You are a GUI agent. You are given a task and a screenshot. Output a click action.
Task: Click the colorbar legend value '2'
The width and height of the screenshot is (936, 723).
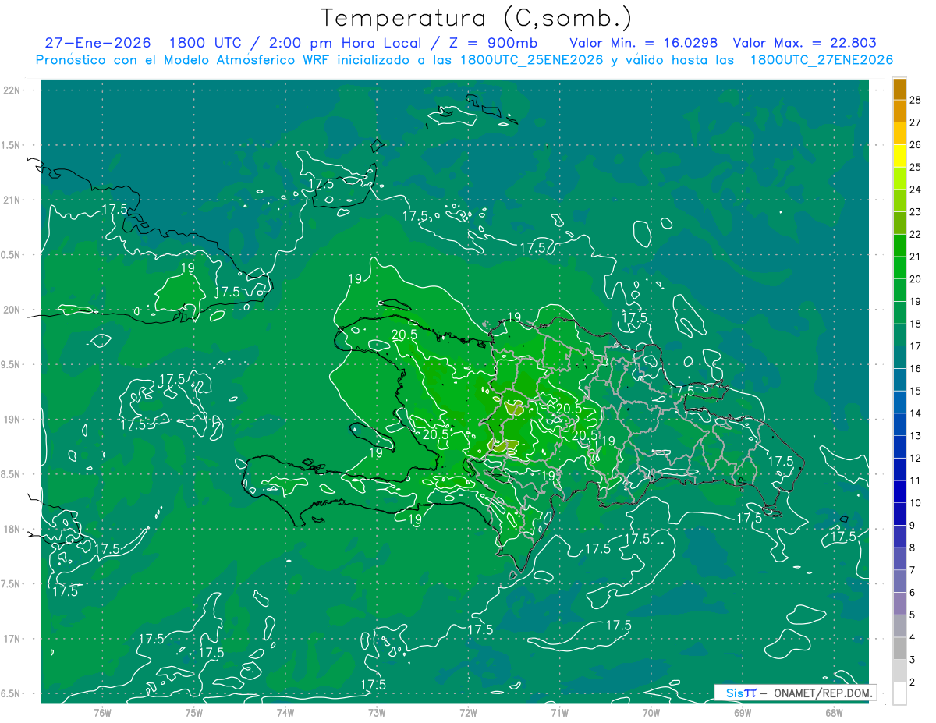pyautogui.click(x=913, y=682)
